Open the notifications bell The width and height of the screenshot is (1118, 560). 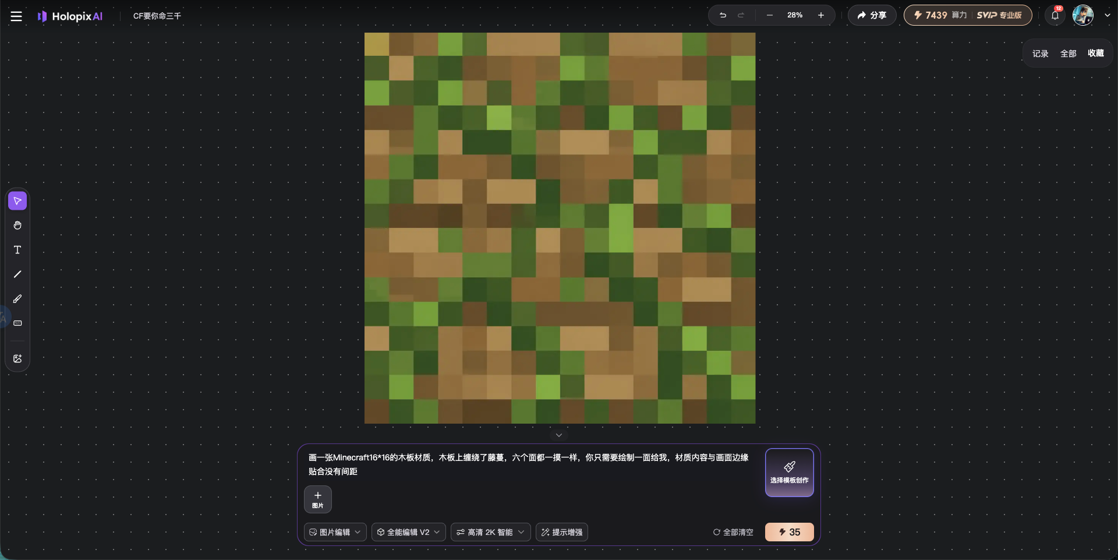[x=1055, y=16]
